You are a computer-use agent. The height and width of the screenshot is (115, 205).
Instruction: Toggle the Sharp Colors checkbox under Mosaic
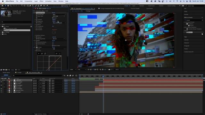pos(53,46)
